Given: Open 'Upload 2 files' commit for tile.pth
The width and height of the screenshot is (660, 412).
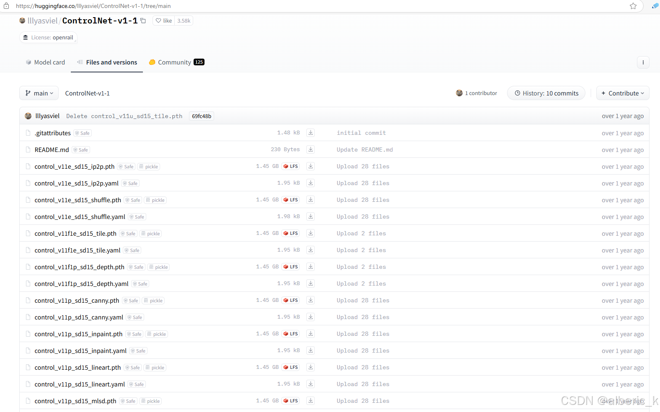Looking at the screenshot, I should click(x=361, y=233).
